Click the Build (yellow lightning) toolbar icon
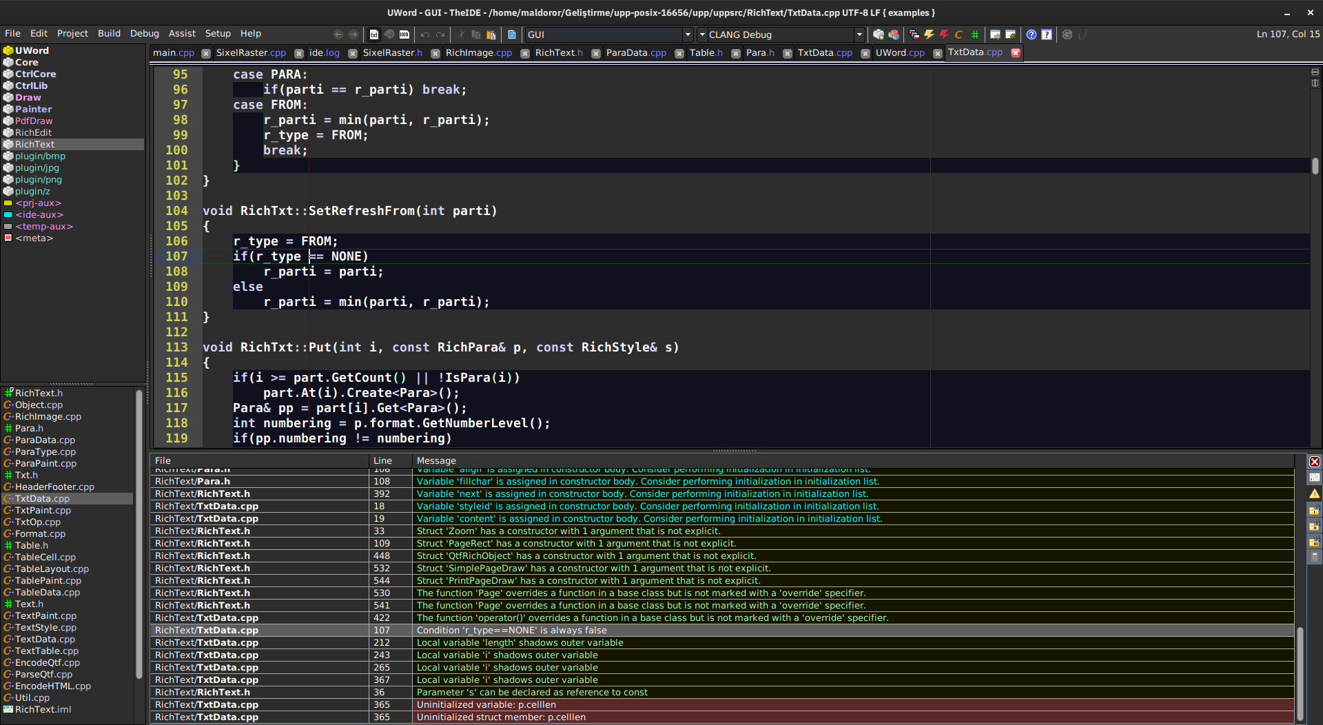Viewport: 1323px width, 725px height. click(929, 34)
